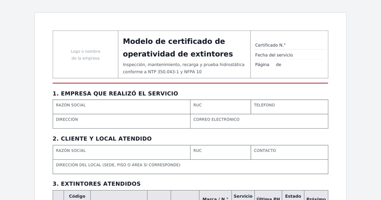This screenshot has width=381, height=200.
Task: Select the title 'Modelo de certificado de operatividad de extintores'
Action: (x=178, y=48)
